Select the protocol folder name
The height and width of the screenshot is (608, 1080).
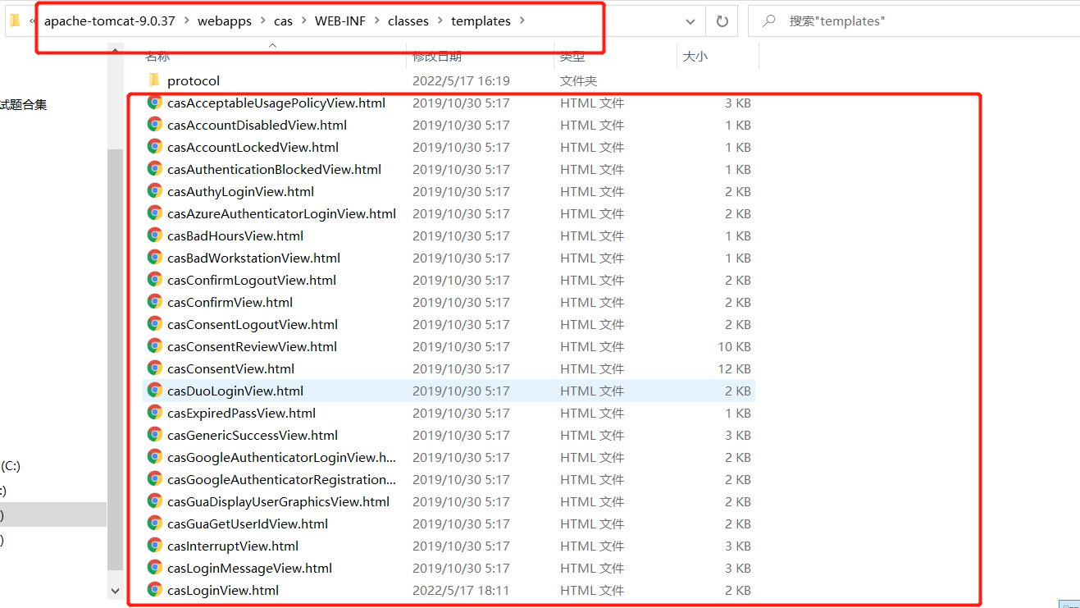194,80
